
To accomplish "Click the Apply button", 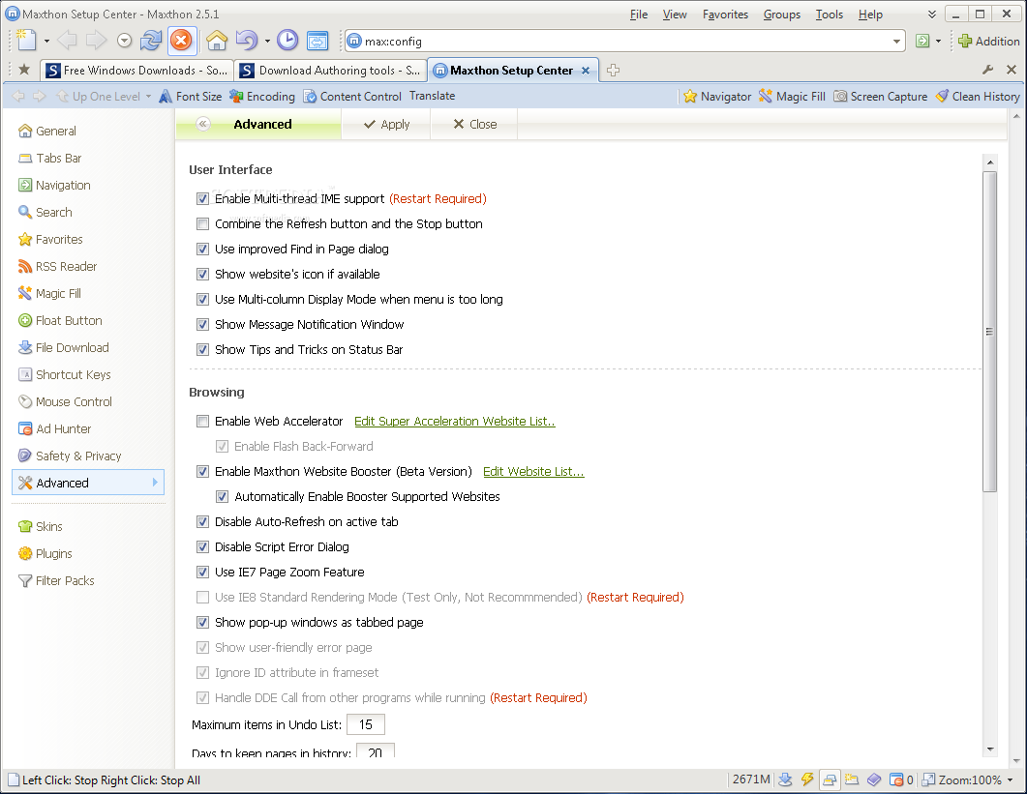I will pyautogui.click(x=386, y=125).
